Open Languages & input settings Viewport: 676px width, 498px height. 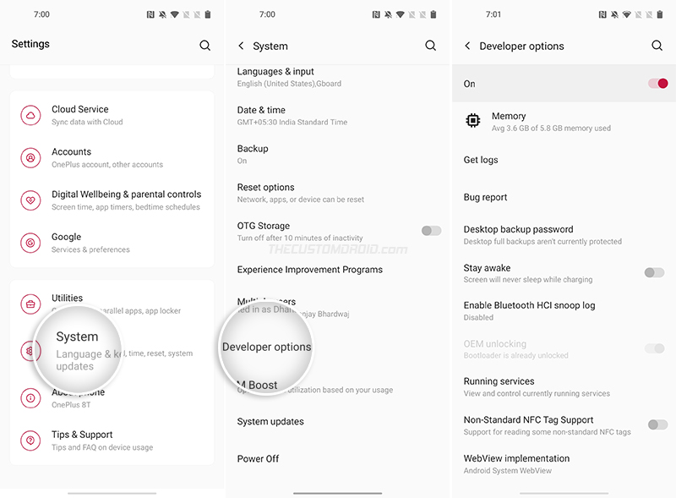337,77
